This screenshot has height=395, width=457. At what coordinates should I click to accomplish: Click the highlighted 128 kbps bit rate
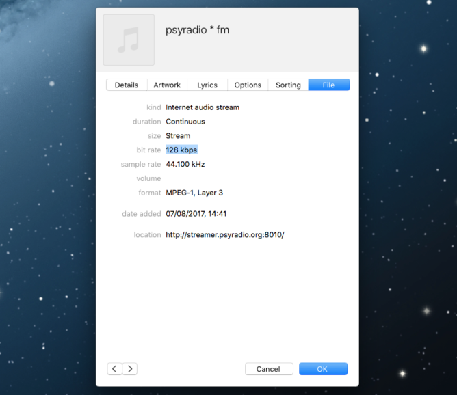(181, 150)
